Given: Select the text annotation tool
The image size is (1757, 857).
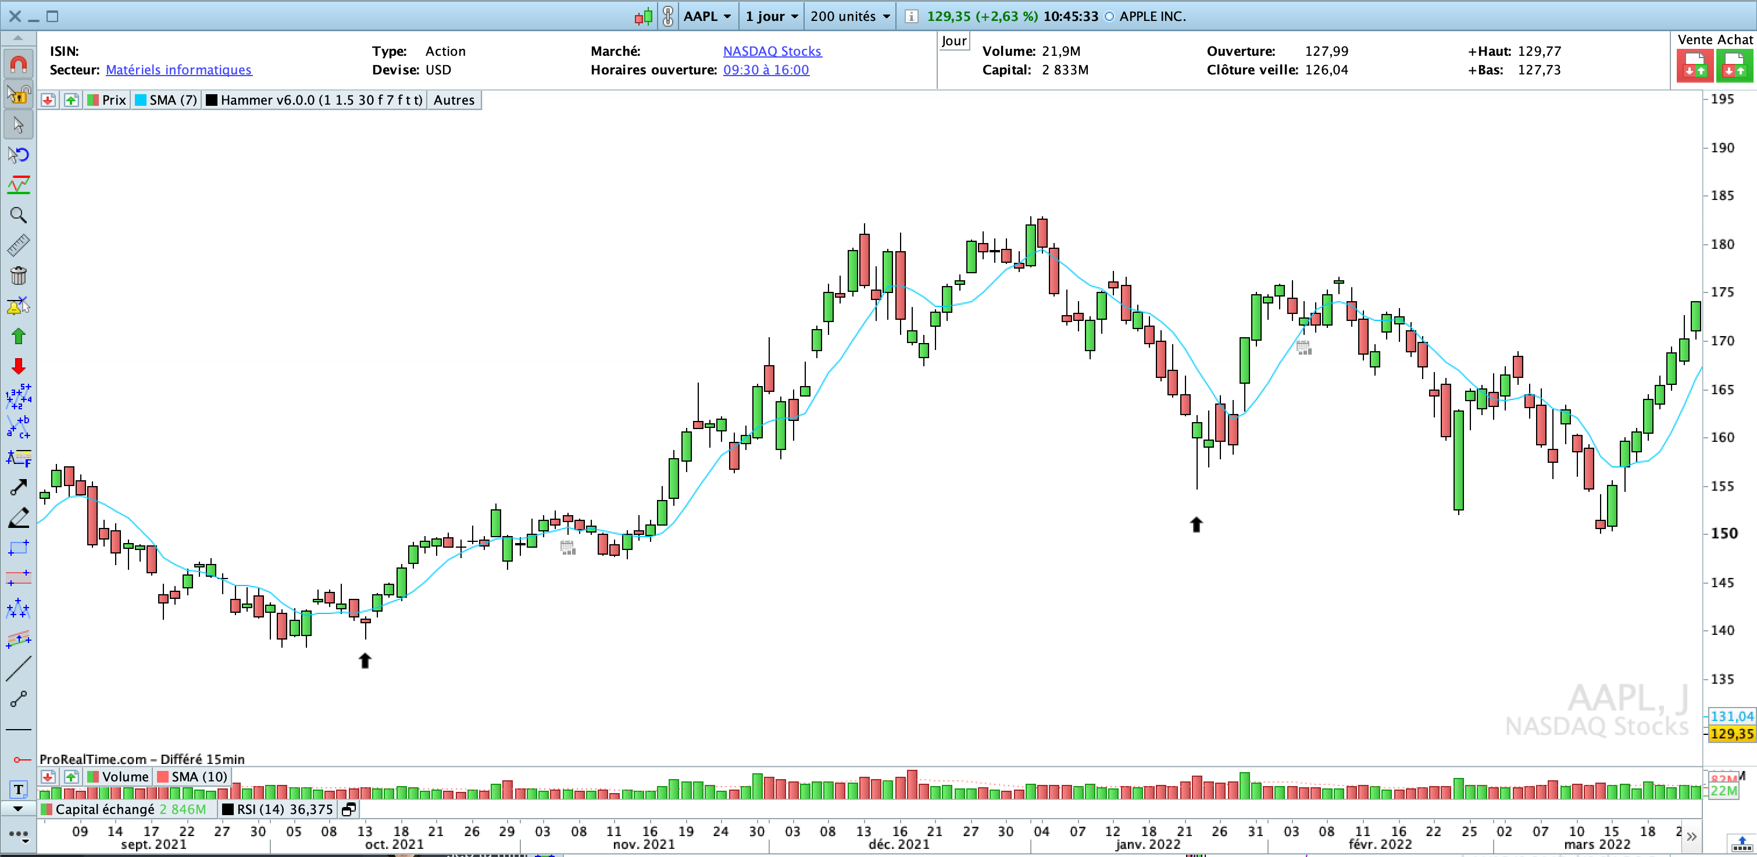Looking at the screenshot, I should pyautogui.click(x=19, y=790).
